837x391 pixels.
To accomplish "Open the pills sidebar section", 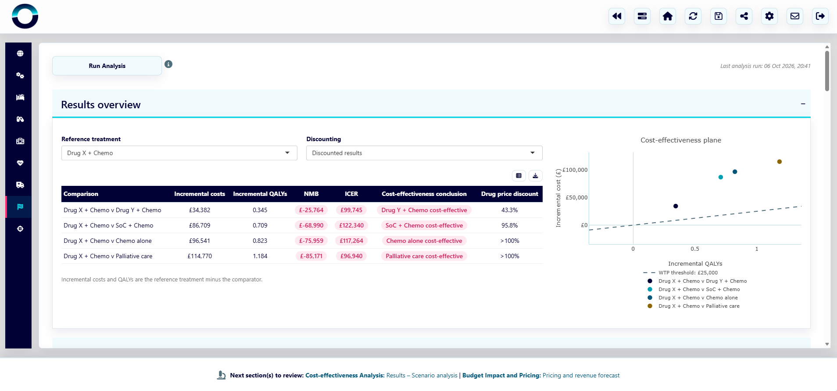I will pyautogui.click(x=20, y=119).
